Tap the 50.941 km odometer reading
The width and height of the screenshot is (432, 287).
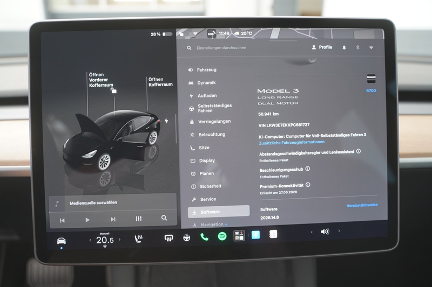268,114
